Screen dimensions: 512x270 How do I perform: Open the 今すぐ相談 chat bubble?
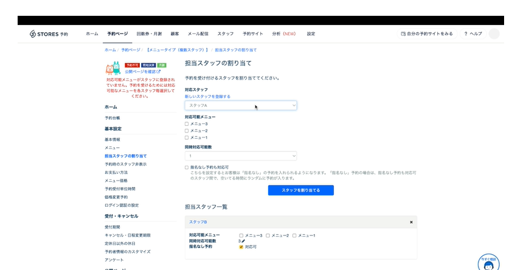tap(488, 263)
